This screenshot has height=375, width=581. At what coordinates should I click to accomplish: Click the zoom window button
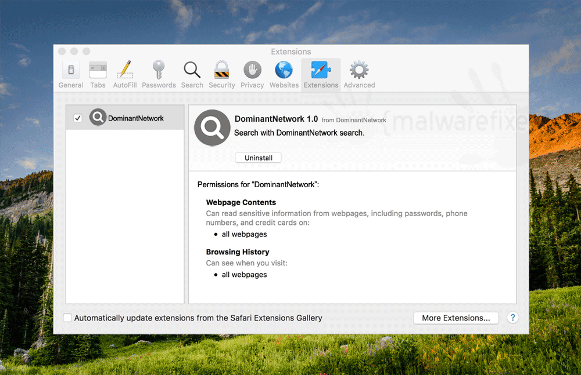87,52
